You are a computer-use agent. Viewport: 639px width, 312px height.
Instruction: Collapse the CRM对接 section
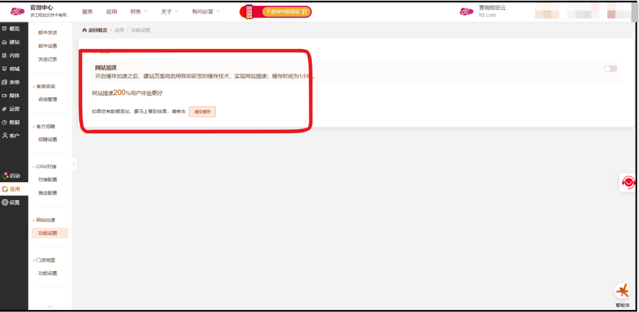click(x=34, y=167)
